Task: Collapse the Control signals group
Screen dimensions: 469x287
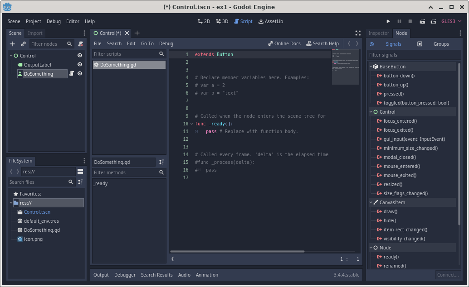Action: click(x=371, y=112)
